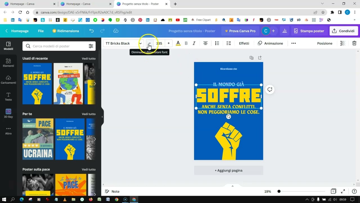Click the 19% zoom level
The image size is (360, 203).
tap(268, 191)
